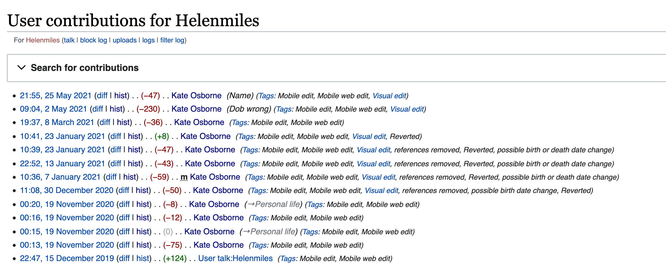Screen dimensions: 666x268
Task: View diff for the 09:04, 2 May 2021 edit
Action: click(98, 109)
